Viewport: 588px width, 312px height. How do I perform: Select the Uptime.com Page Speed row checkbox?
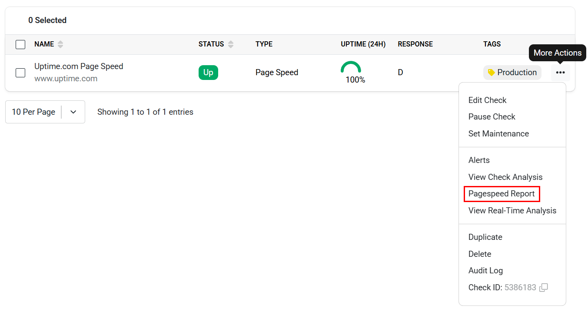tap(20, 73)
